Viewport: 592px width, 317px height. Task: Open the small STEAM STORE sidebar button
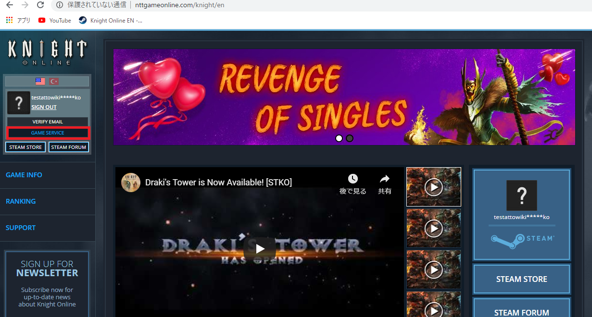click(25, 147)
